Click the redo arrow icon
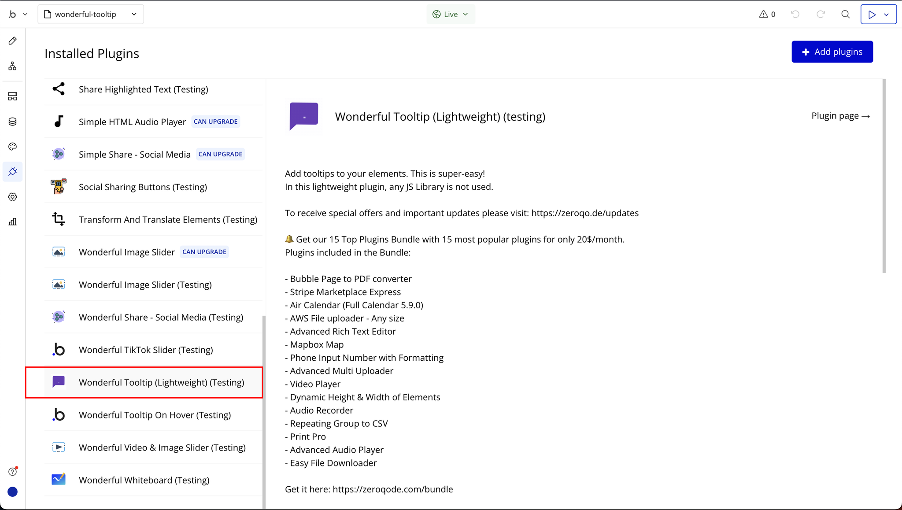902x510 pixels. (821, 14)
